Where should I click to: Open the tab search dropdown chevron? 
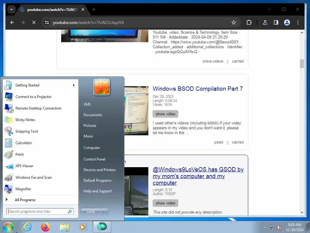point(12,9)
